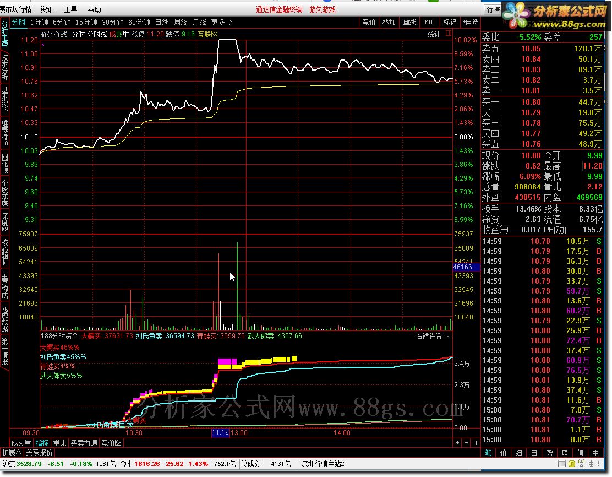
Task: Click the small purple × mark at chart top-left
Action: pyautogui.click(x=43, y=45)
